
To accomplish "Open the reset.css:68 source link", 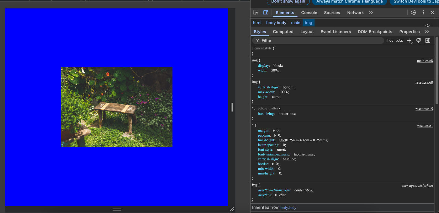I will click(424, 82).
